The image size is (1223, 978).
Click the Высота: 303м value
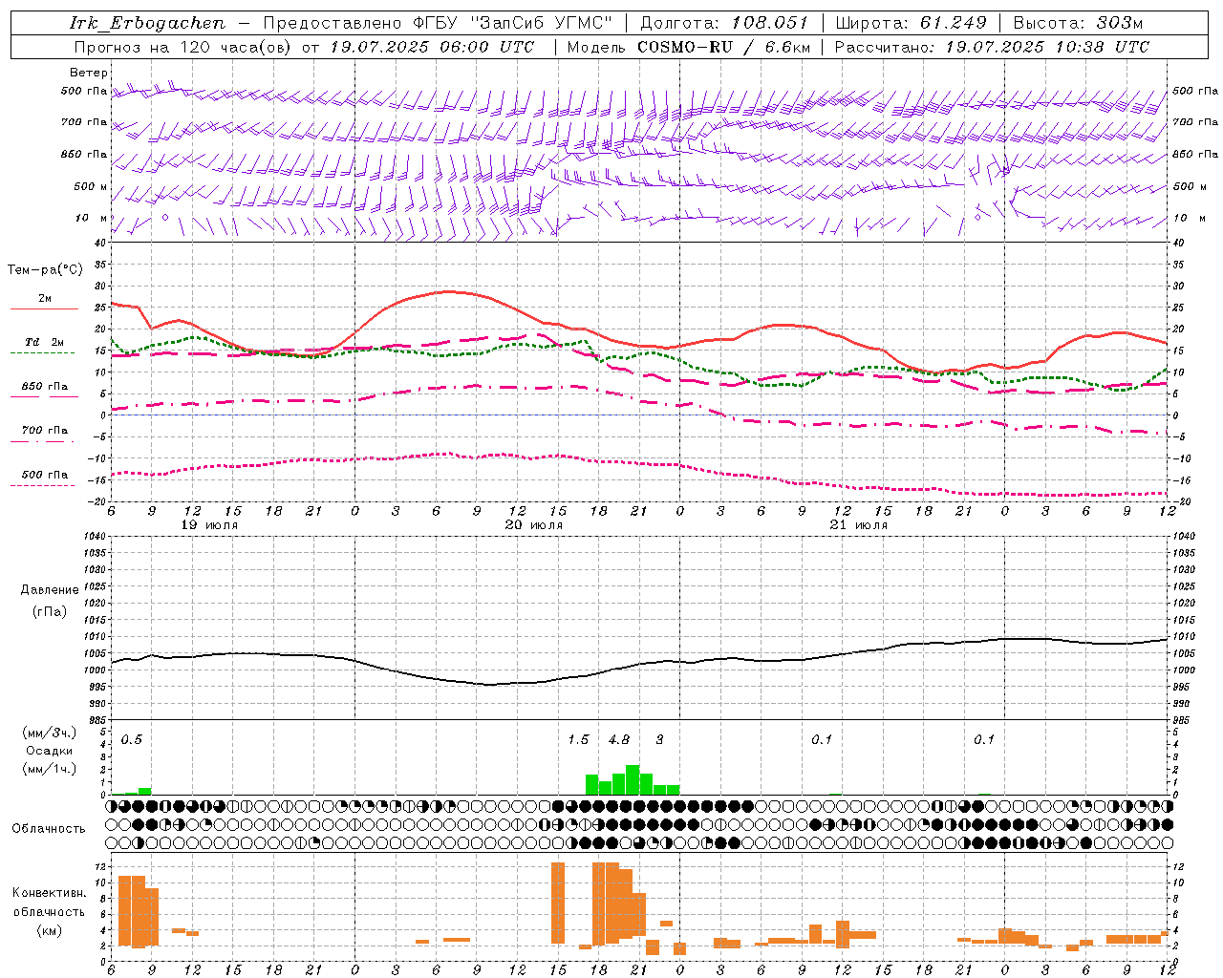pyautogui.click(x=1078, y=23)
